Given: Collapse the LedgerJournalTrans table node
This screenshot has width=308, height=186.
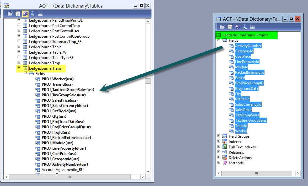Looking at the screenshot, I should [x=19, y=68].
